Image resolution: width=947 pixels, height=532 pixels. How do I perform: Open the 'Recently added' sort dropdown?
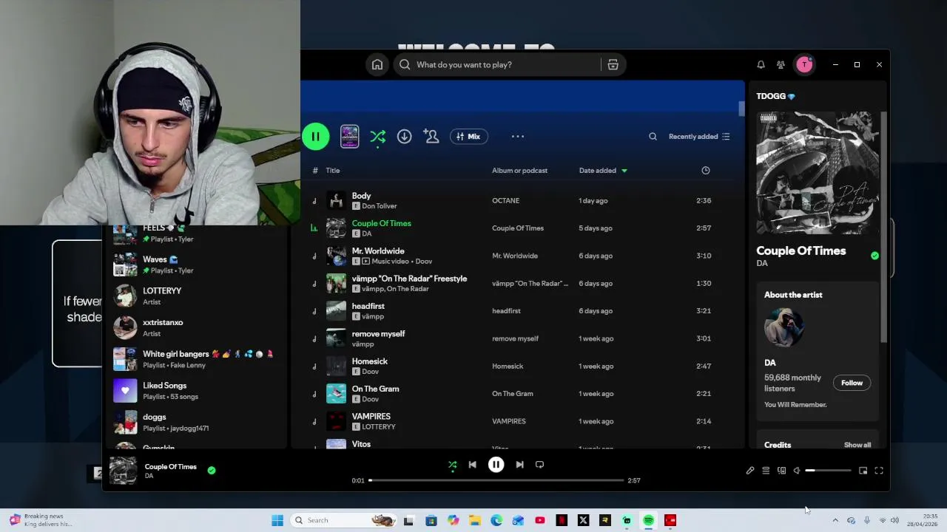(x=699, y=137)
